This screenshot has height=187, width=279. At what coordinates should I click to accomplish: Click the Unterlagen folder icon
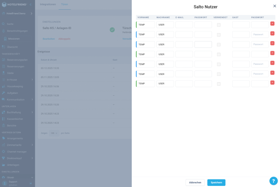3,165
